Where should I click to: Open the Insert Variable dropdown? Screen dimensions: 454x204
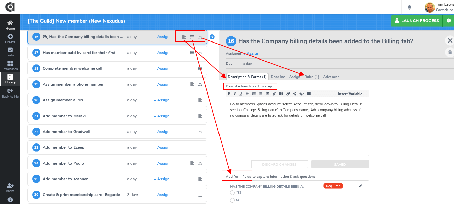tap(350, 94)
